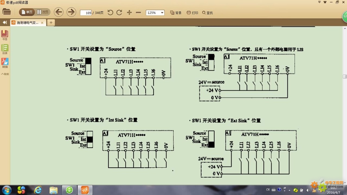Zoom in with the plus icon

coord(129,12)
